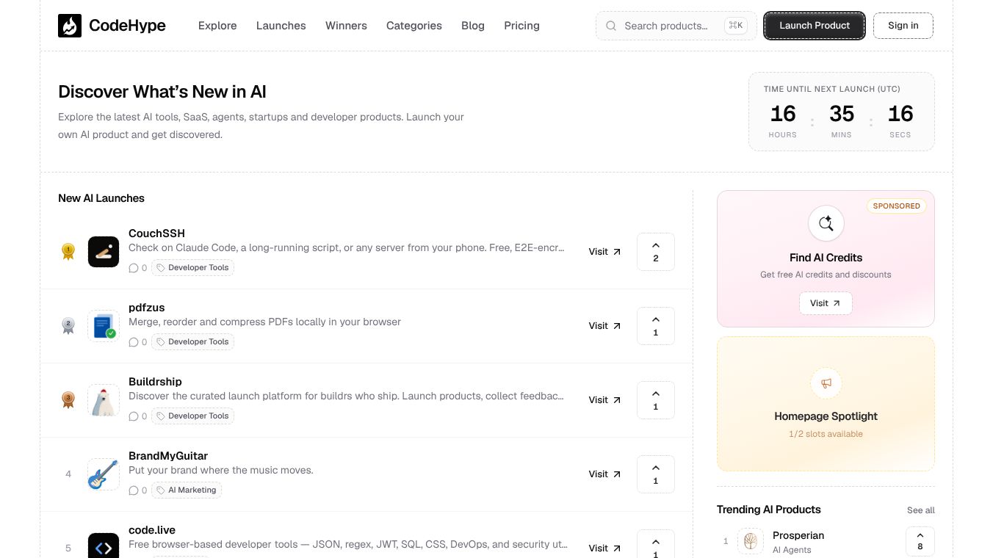Viewport: 993px width, 558px height.
Task: Open the Buildrship product title
Action: (155, 382)
